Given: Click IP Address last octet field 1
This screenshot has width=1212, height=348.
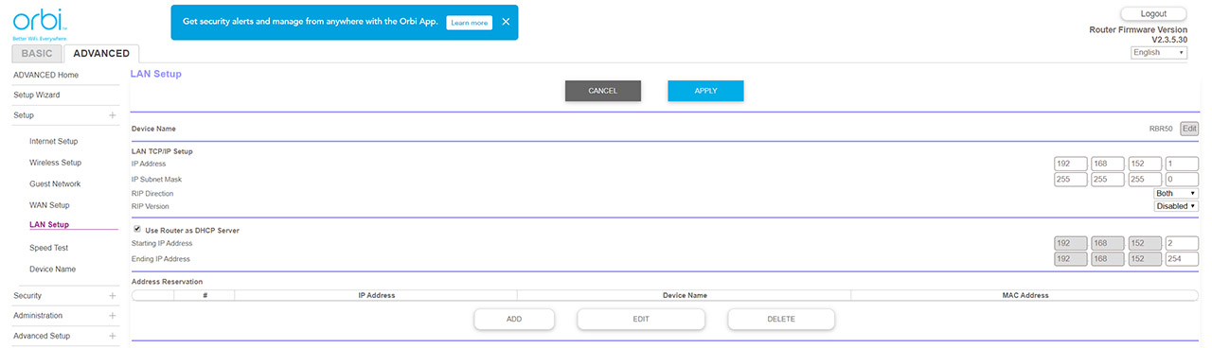Looking at the screenshot, I should click(x=1182, y=164).
